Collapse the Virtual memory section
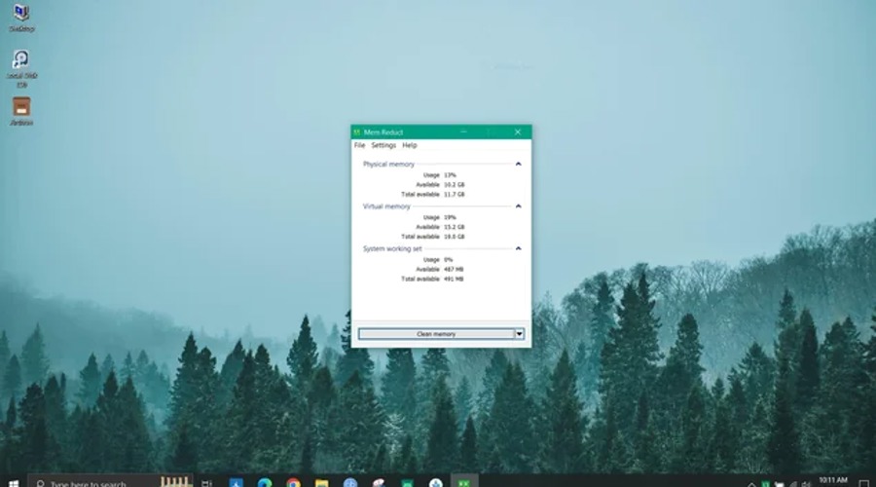This screenshot has height=487, width=876. pyautogui.click(x=518, y=206)
